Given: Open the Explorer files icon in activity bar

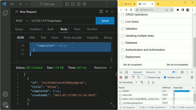Looking at the screenshot, I should tap(5, 13).
